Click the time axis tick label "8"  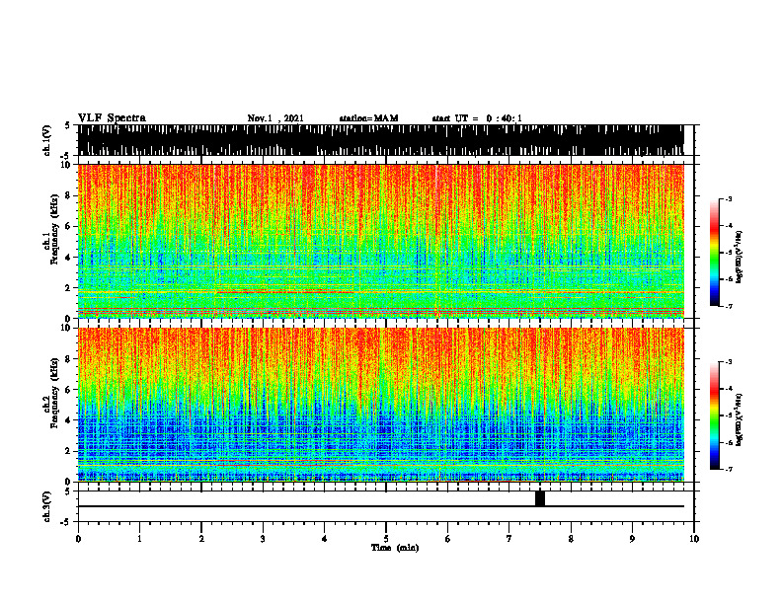coord(571,539)
